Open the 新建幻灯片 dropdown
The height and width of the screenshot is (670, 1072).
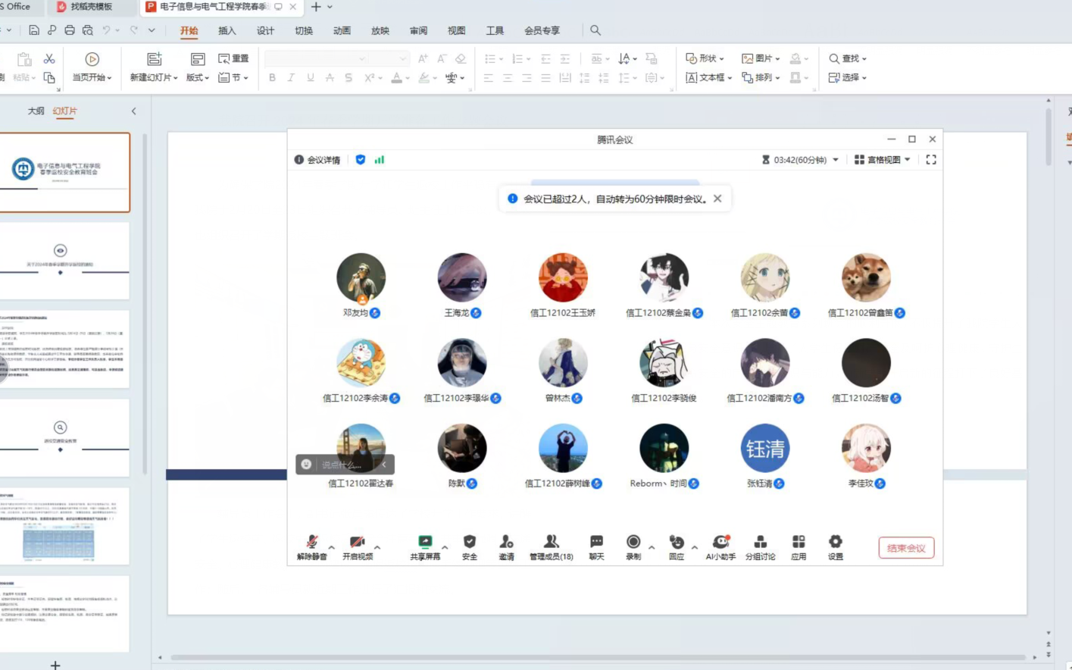click(155, 77)
